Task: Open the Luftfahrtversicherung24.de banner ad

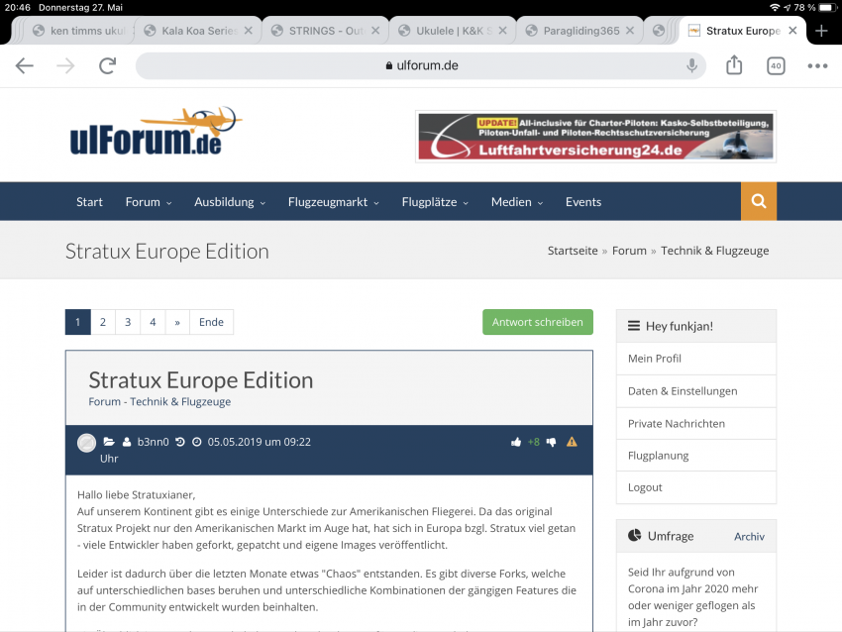Action: 595,137
